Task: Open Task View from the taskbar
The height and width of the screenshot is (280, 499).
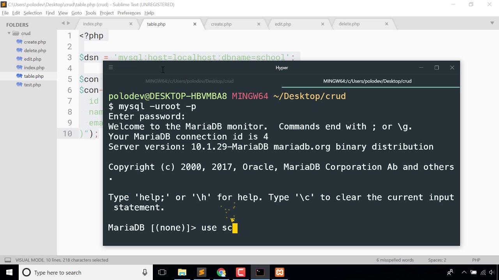Action: tap(162, 272)
